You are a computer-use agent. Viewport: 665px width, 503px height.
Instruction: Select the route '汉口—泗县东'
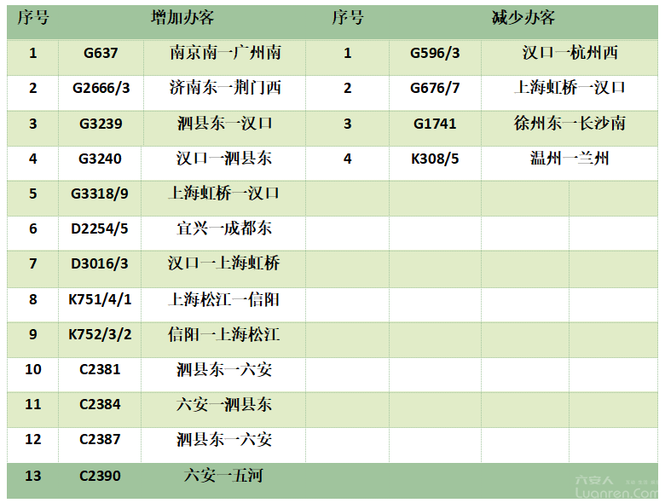[x=224, y=159]
